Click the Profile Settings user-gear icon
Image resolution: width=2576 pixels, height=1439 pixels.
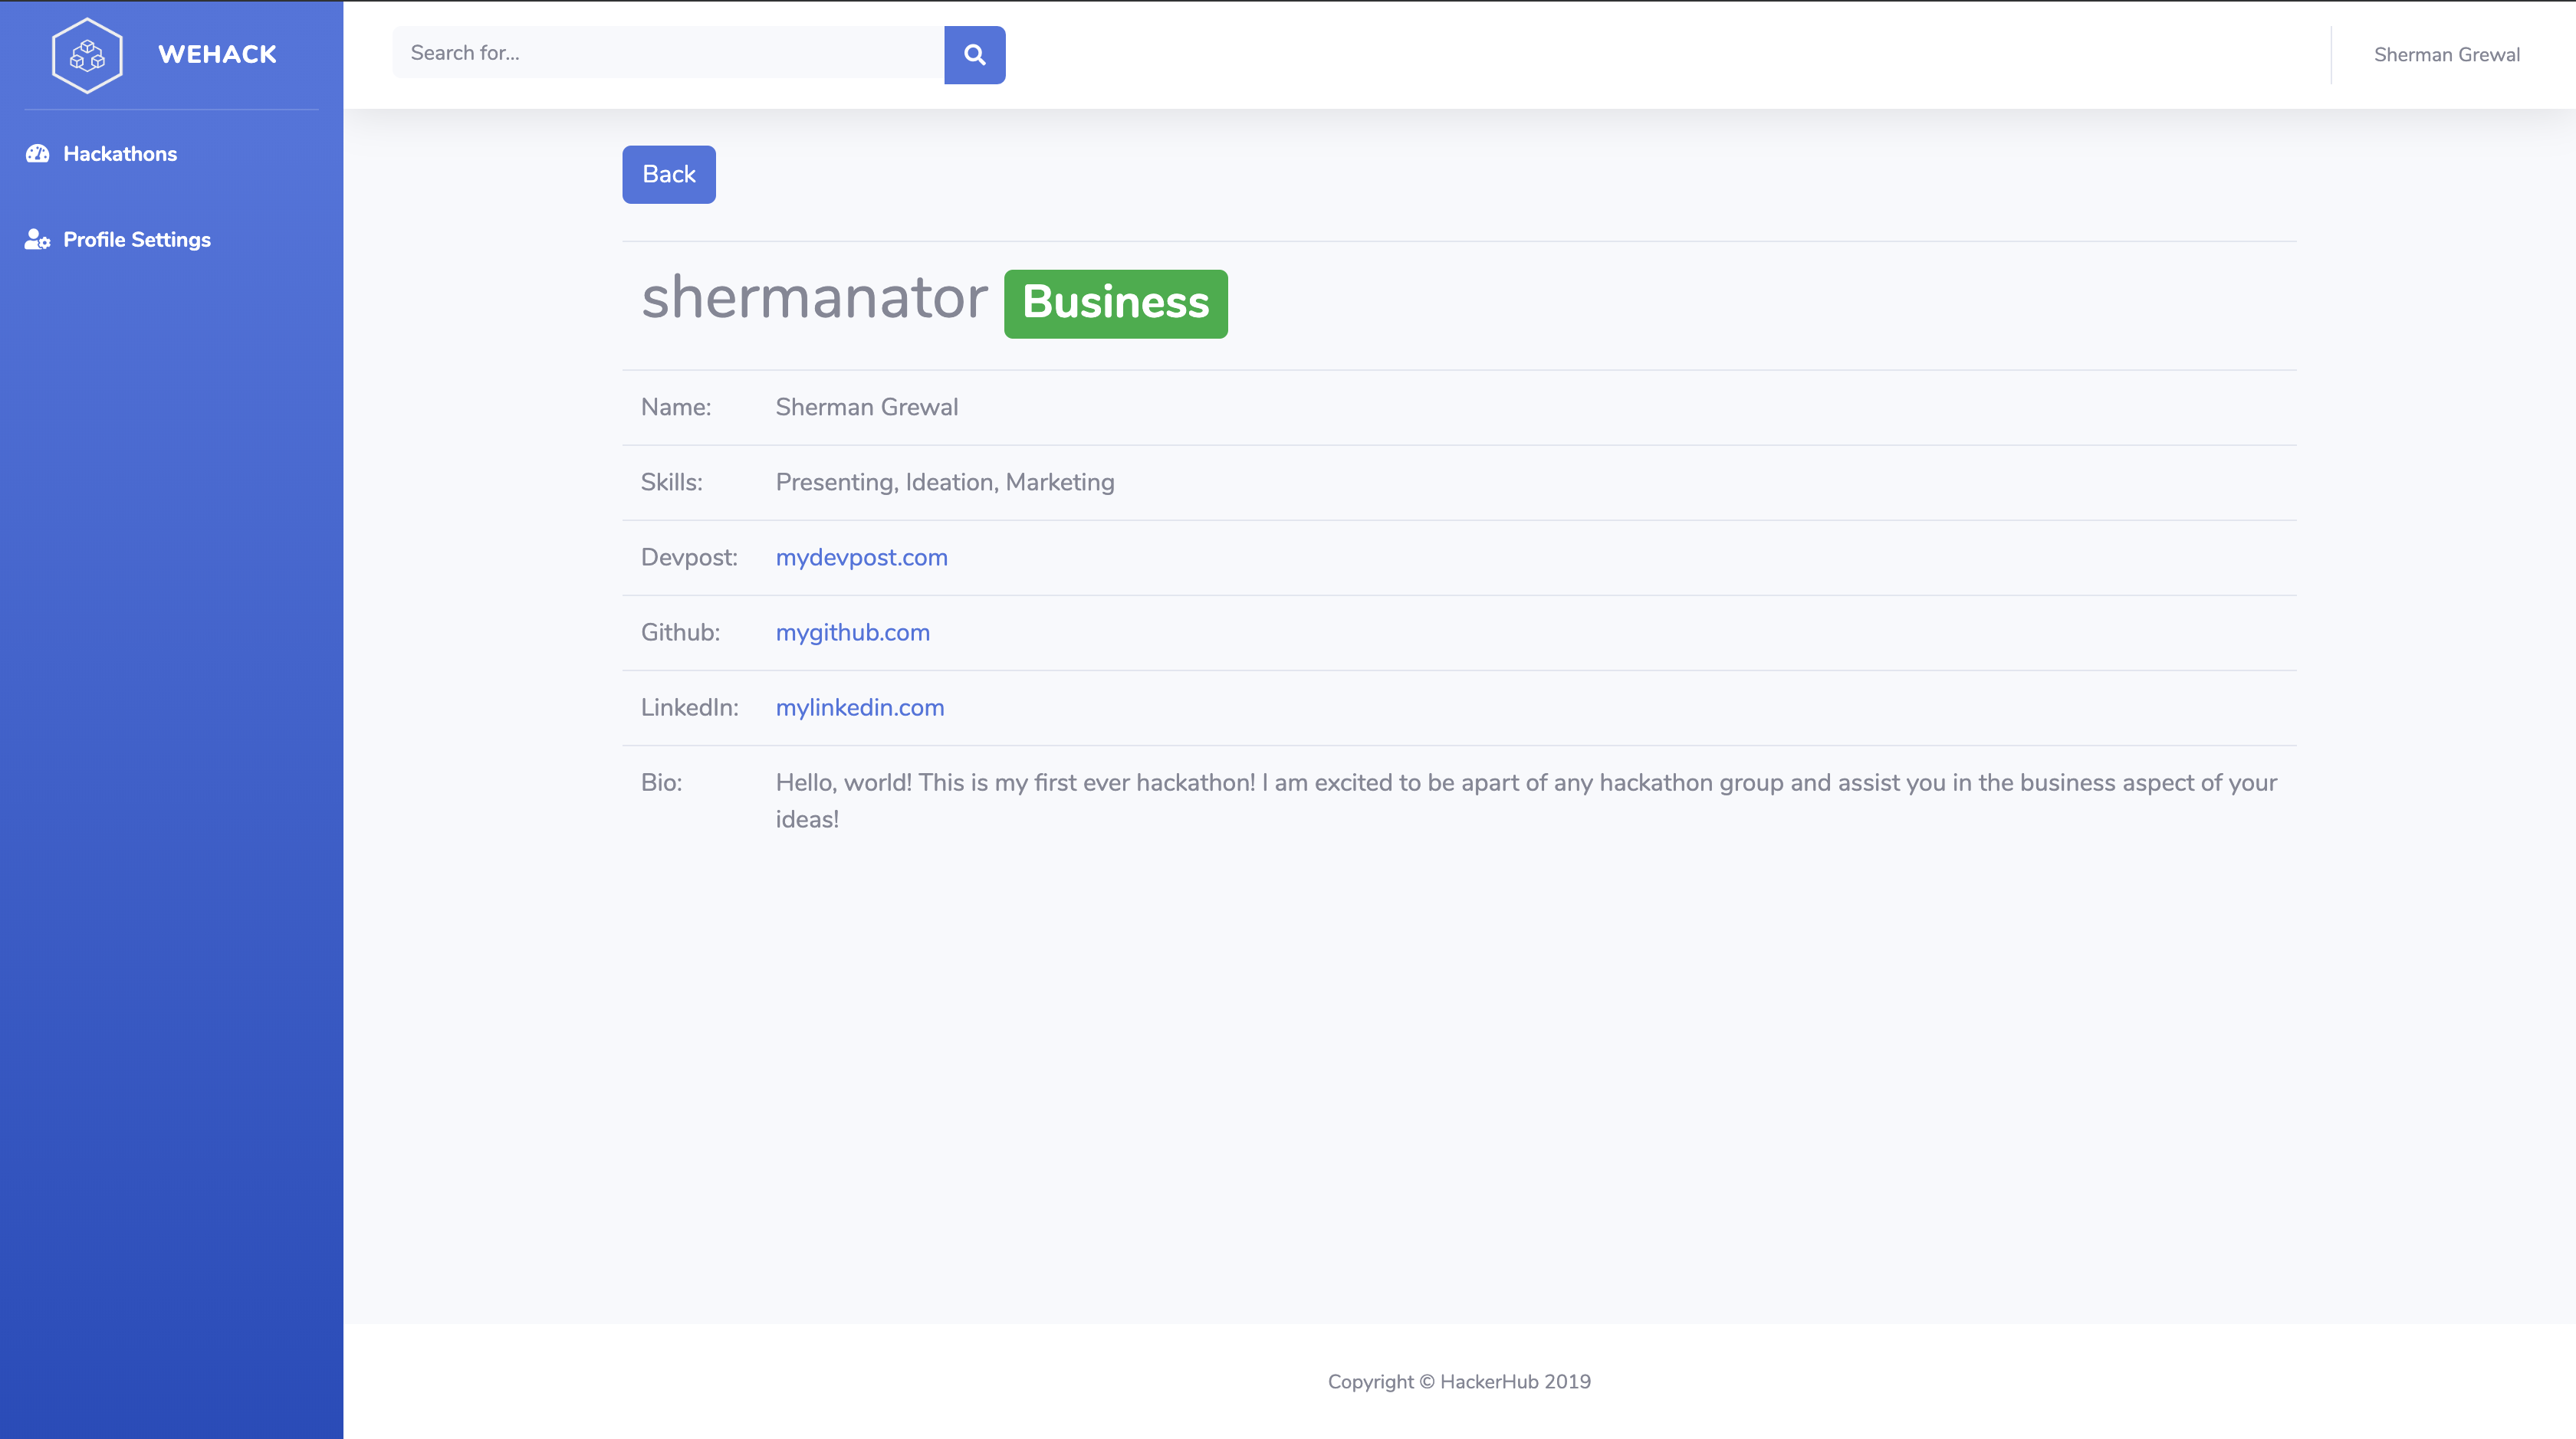coord(38,240)
